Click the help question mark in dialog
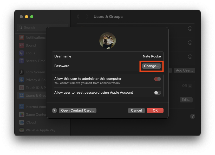 coord(54,111)
